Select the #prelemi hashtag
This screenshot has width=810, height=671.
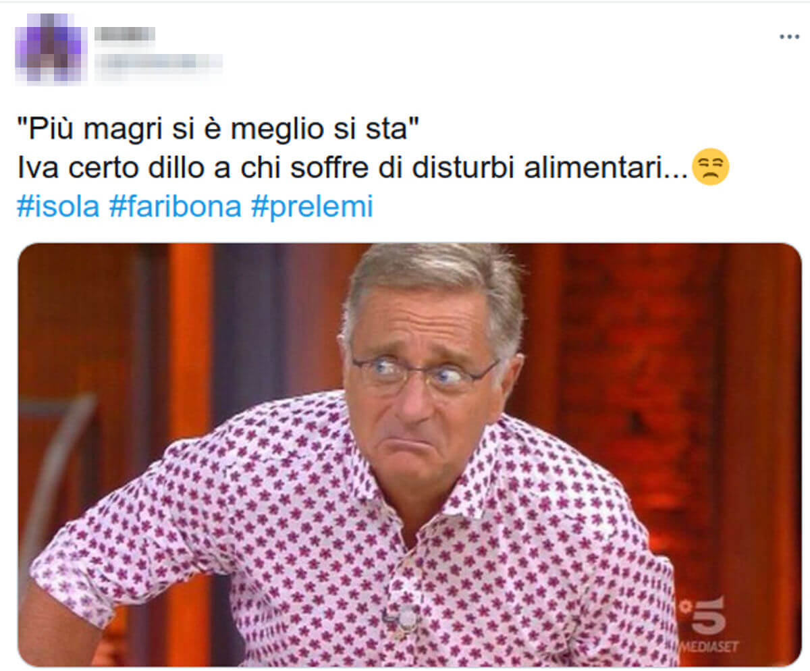coord(312,208)
